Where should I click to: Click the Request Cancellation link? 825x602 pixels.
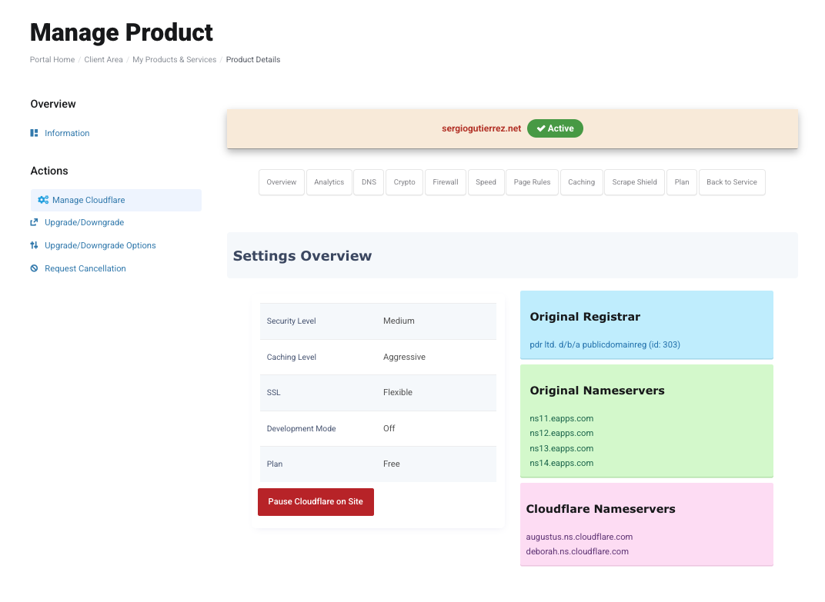point(85,268)
